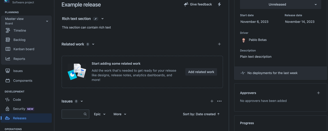
Task: Click the pencil edit icon beside Rich text section
Action: click(96, 19)
